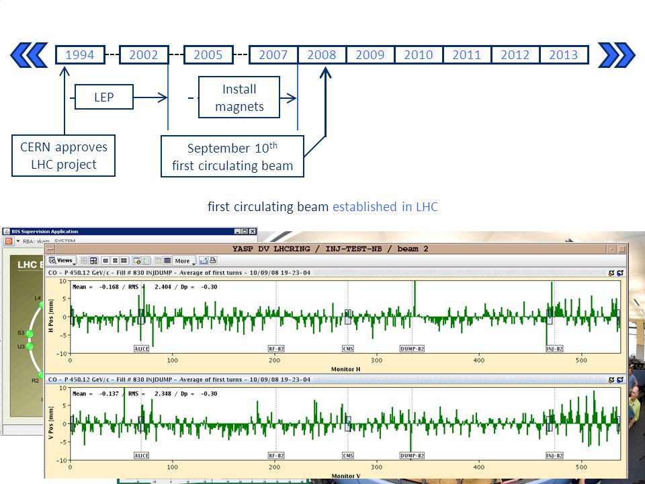Select the 2009 timeline box
The height and width of the screenshot is (484, 645).
370,54
